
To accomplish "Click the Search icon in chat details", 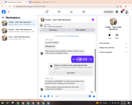I will [x=117, y=35].
